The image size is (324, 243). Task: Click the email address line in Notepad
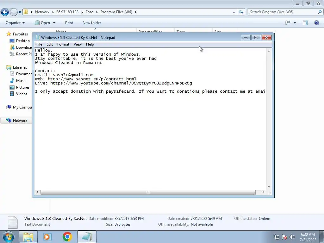tap(64, 75)
